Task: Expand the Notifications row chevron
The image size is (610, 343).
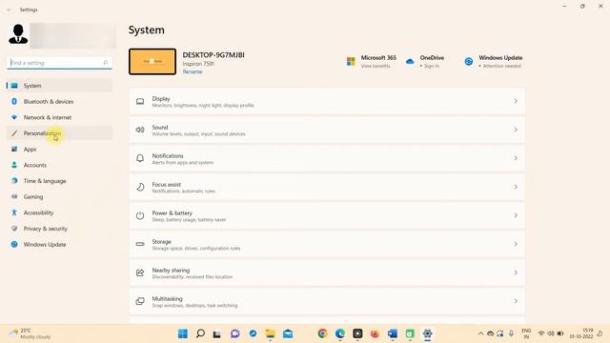Action: click(x=516, y=158)
